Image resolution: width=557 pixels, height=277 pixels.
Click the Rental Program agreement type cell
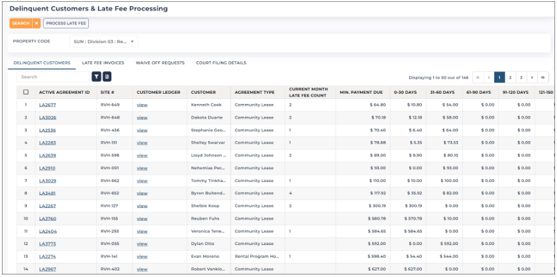pyautogui.click(x=257, y=257)
